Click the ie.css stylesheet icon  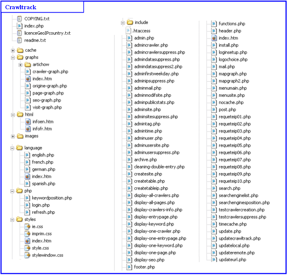[x=27, y=227]
